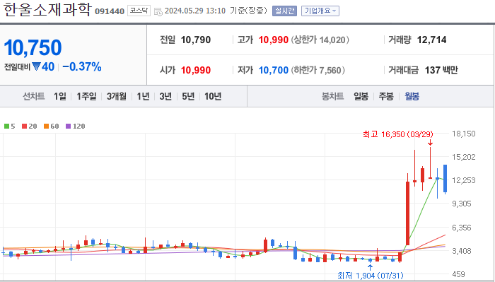The image size is (495, 282).
Task: Click the 상한가 14,020 text
Action: click(320, 40)
